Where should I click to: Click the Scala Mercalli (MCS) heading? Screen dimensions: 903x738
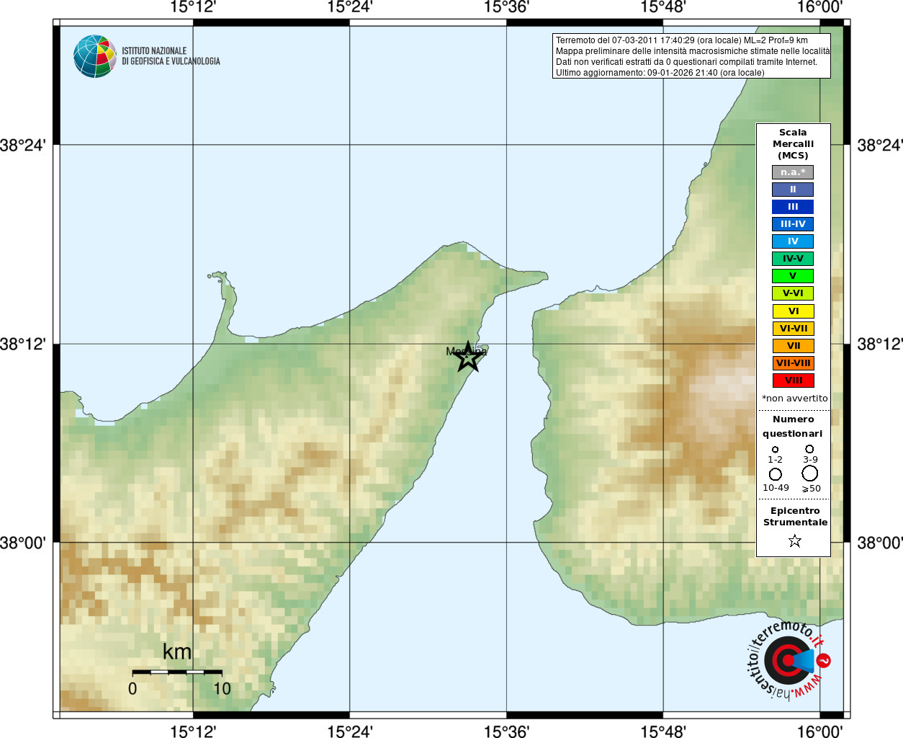(x=793, y=144)
